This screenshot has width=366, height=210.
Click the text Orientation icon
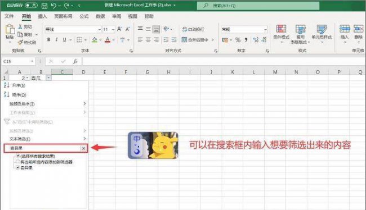(166, 29)
